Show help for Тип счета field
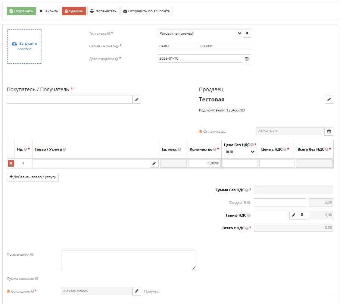The height and width of the screenshot is (306, 340). point(109,34)
